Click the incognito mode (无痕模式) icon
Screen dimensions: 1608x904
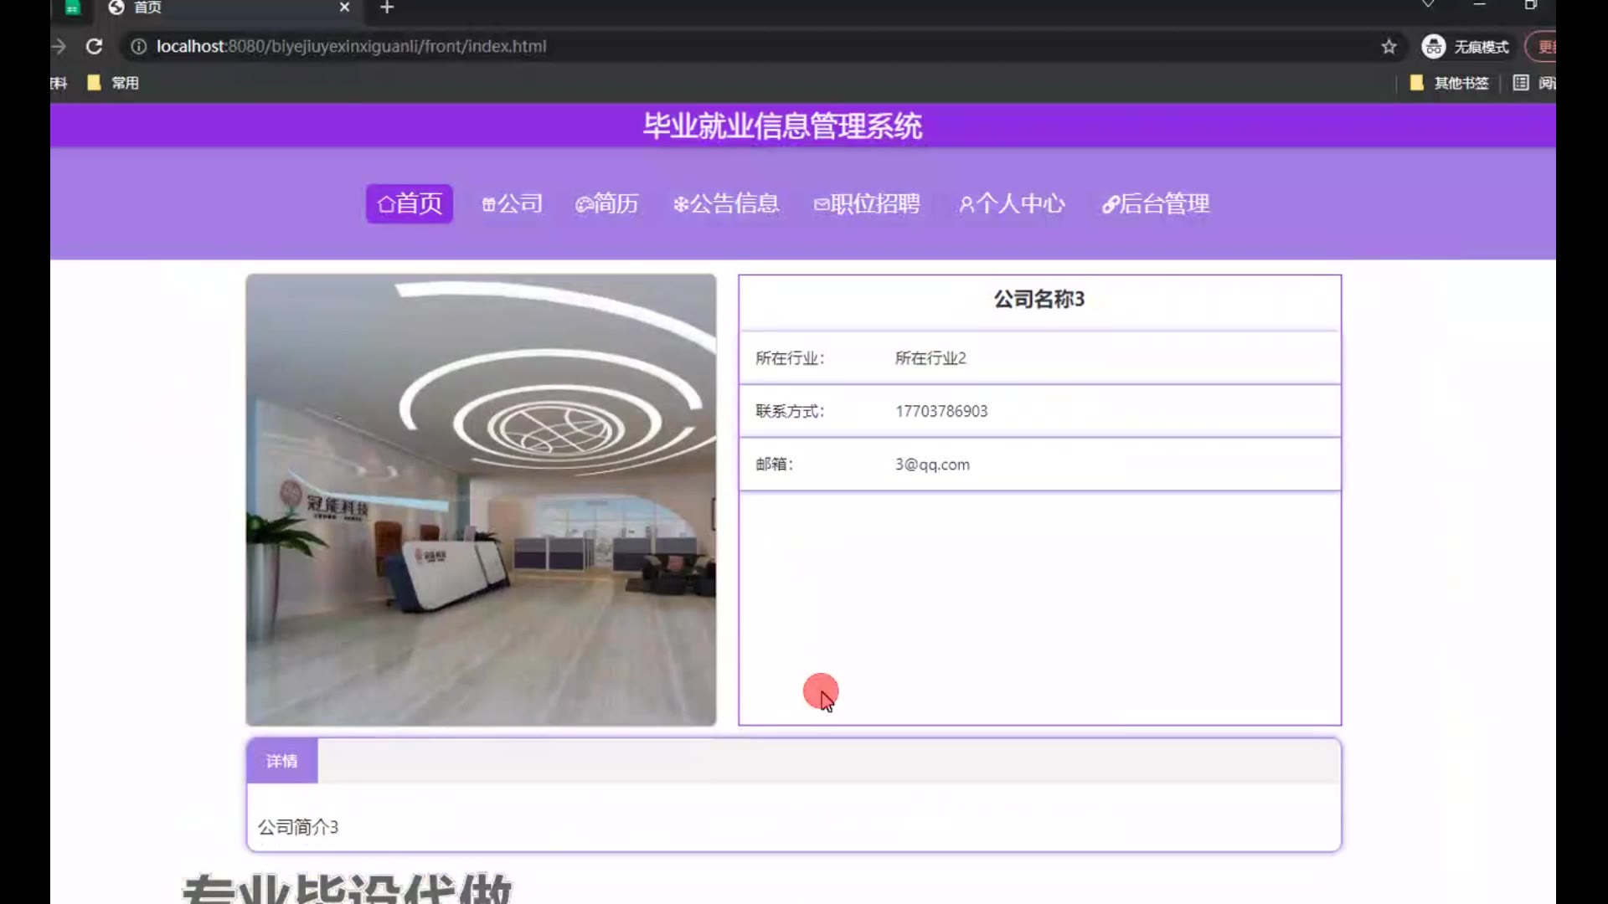coord(1433,47)
